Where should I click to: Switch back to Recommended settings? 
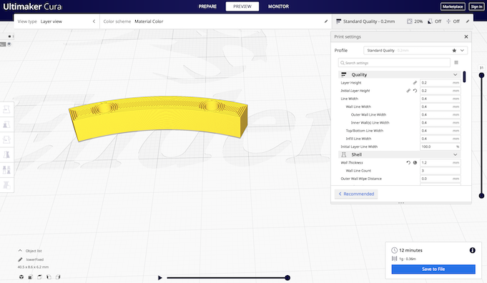[x=356, y=194]
